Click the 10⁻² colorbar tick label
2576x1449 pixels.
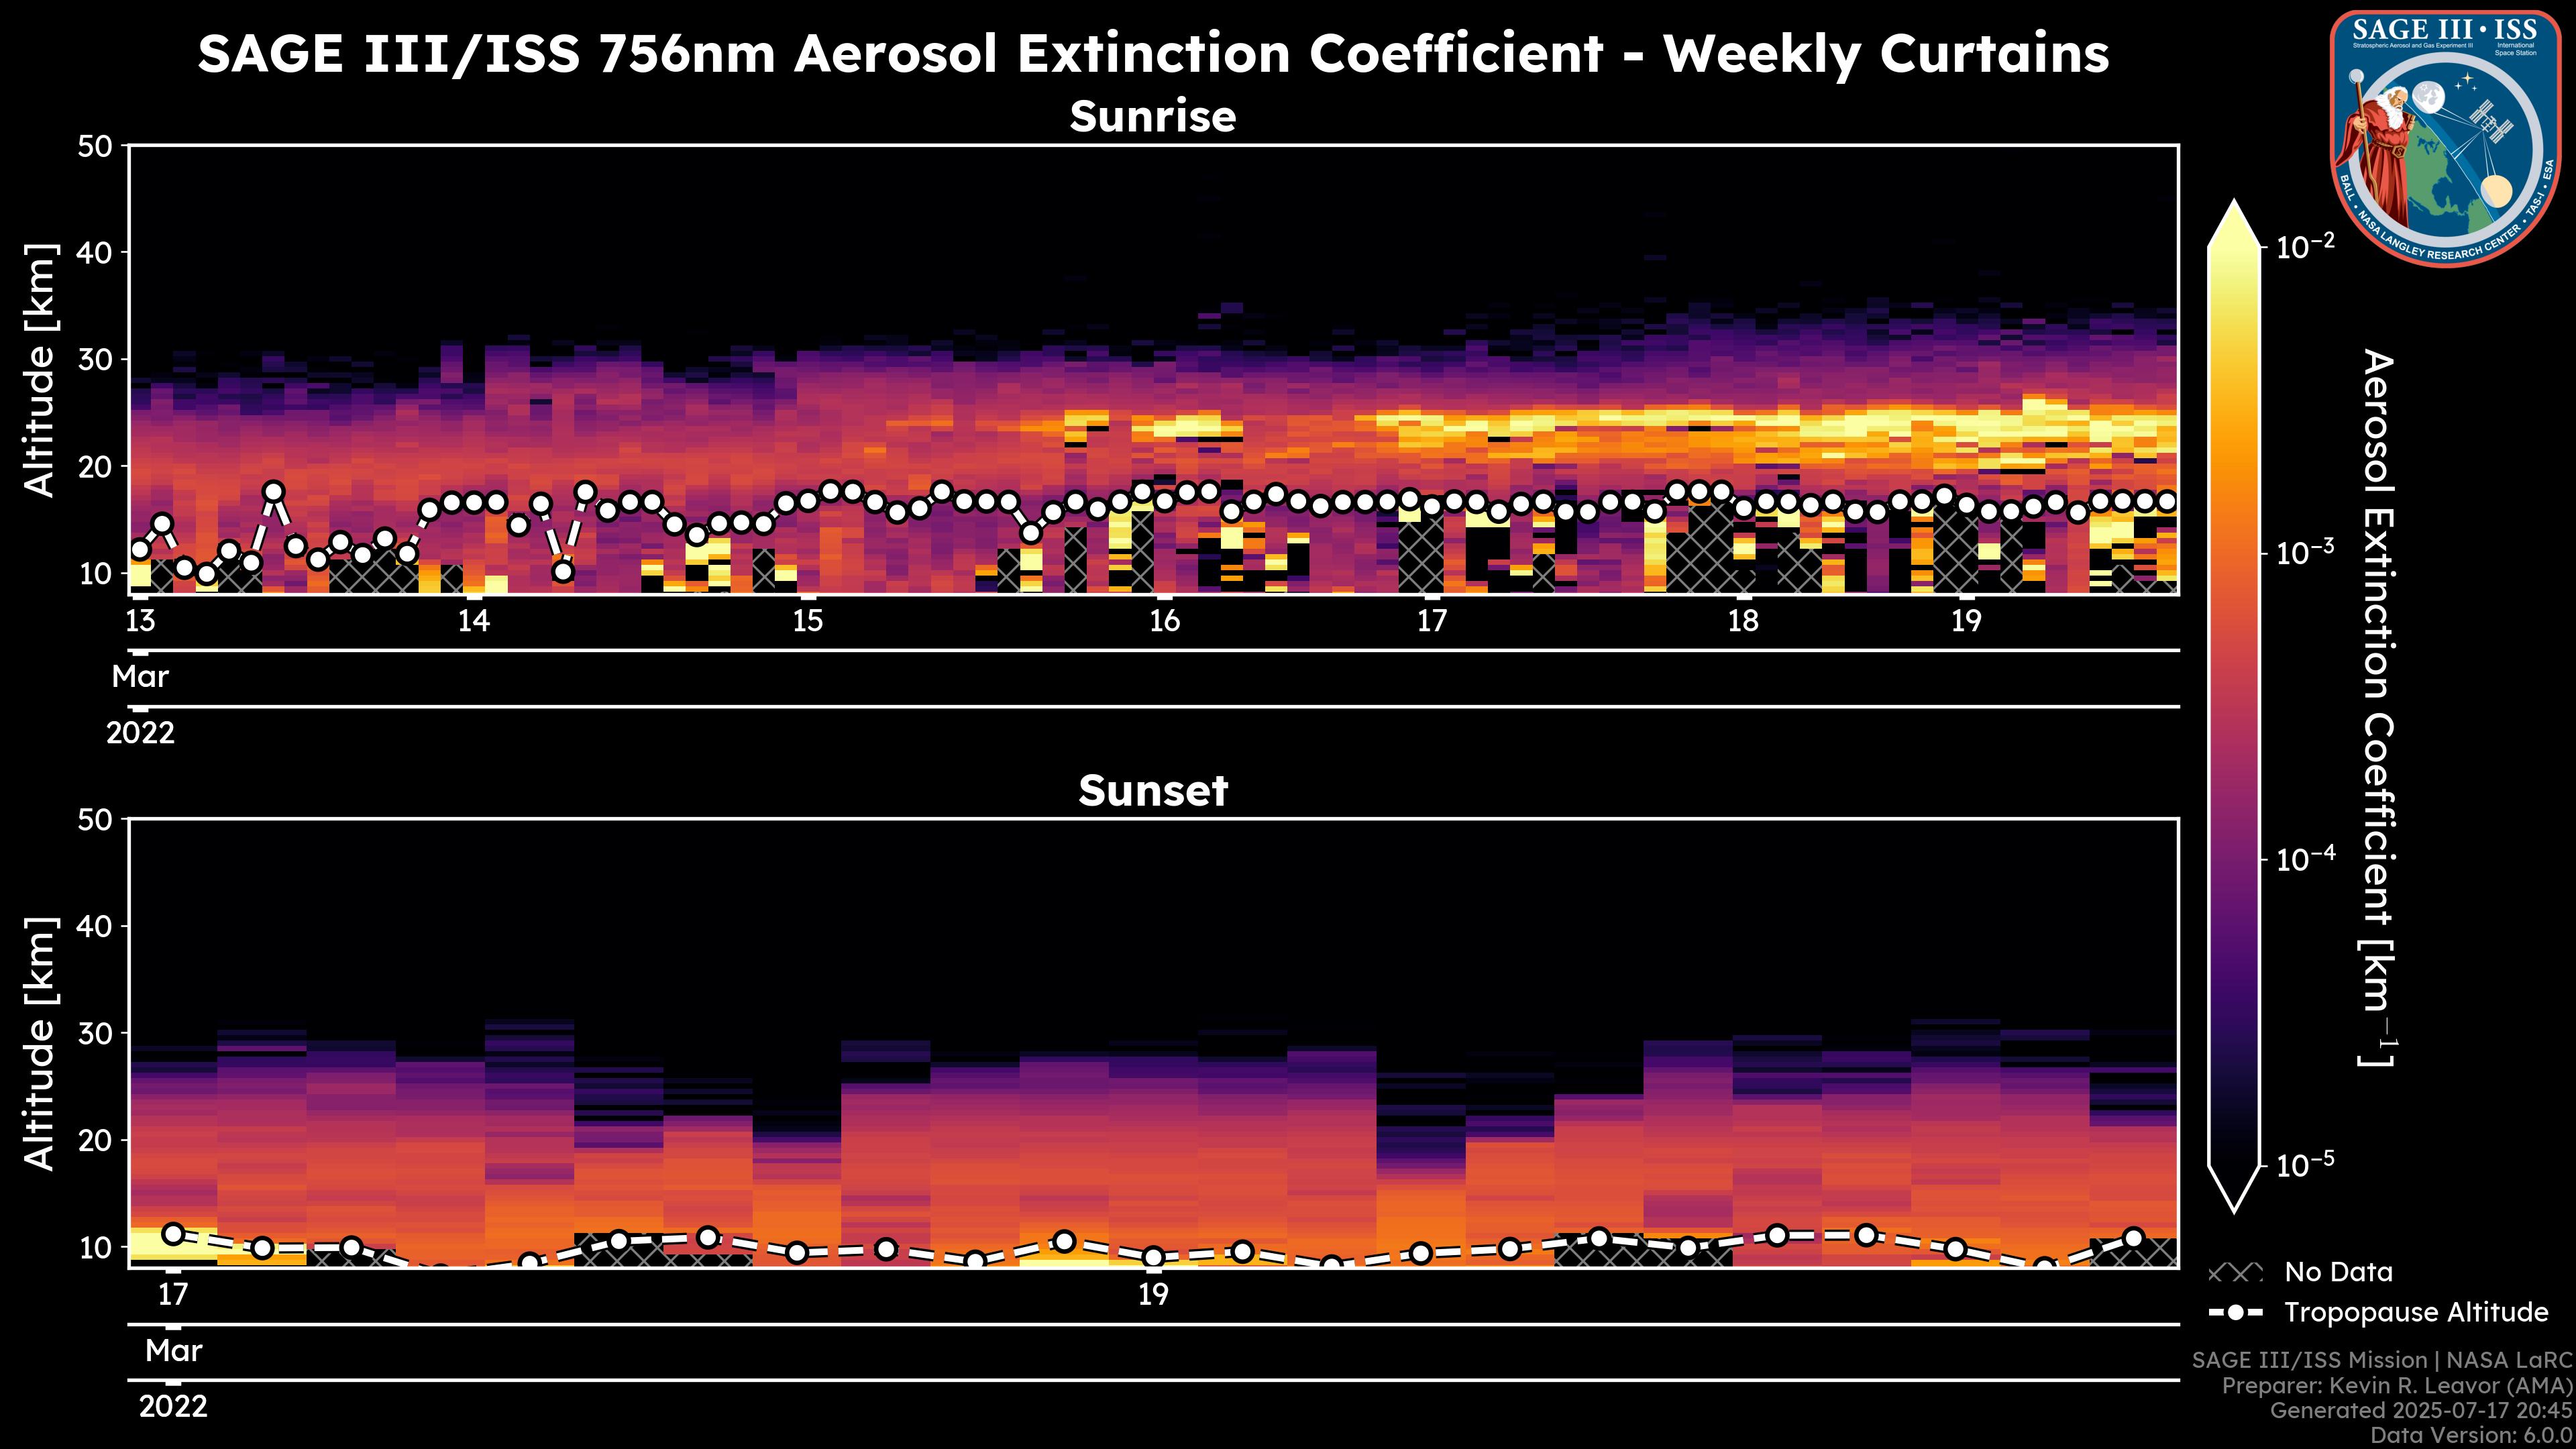point(2306,246)
